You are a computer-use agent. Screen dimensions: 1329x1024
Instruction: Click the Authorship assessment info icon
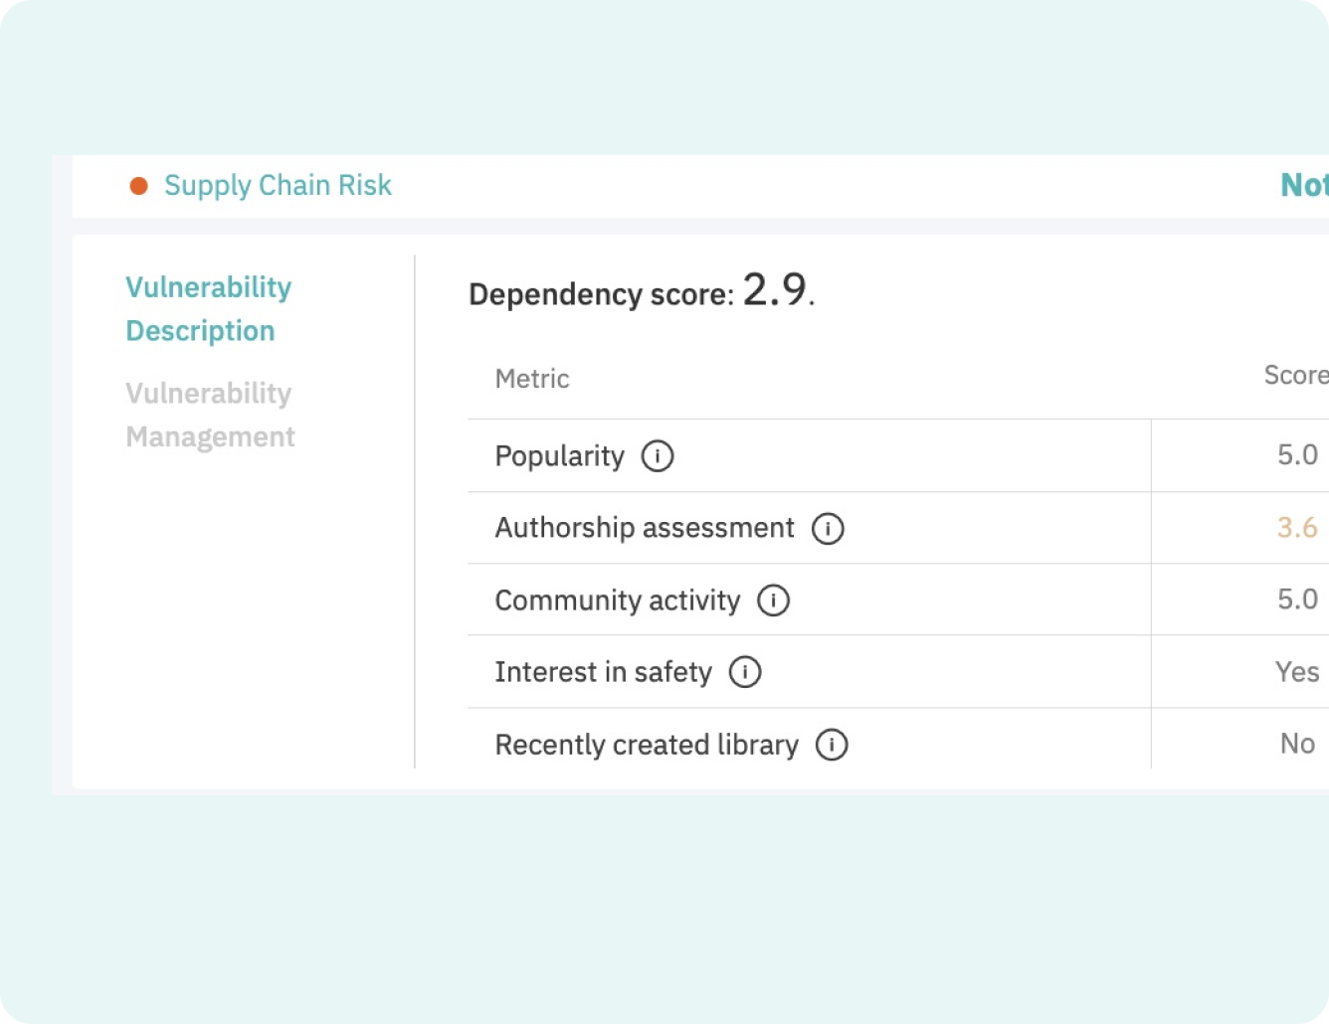[827, 529]
